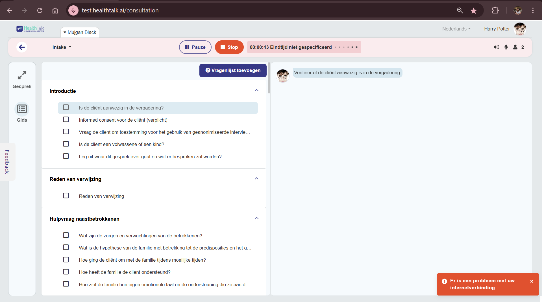Open the browser menu with three dots
The width and height of the screenshot is (542, 302).
pyautogui.click(x=533, y=10)
